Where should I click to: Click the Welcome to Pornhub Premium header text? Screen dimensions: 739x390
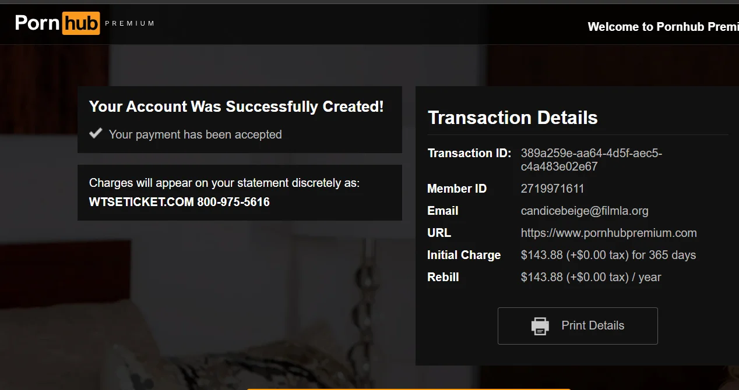(x=663, y=27)
